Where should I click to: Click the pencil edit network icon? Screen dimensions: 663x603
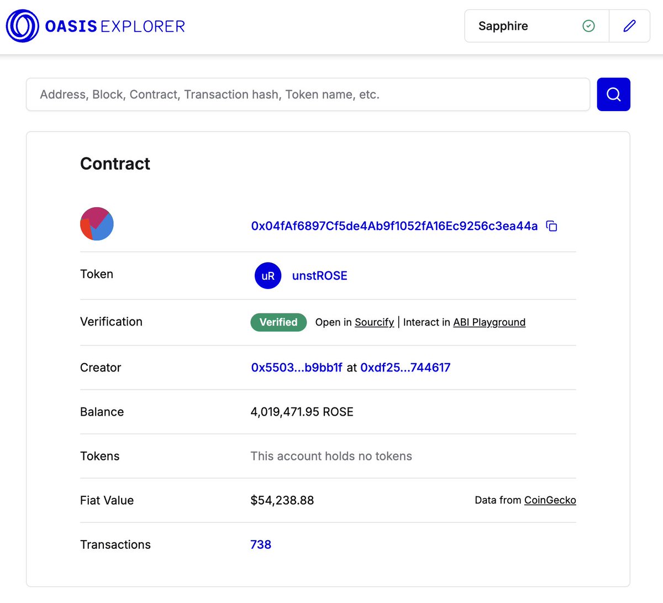tap(629, 26)
